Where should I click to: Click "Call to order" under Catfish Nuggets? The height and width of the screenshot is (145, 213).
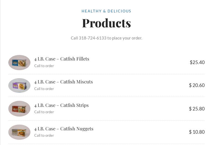(44, 136)
